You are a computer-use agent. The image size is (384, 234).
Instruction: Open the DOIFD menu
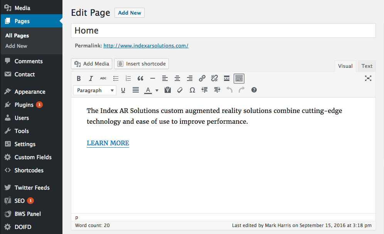point(31,227)
